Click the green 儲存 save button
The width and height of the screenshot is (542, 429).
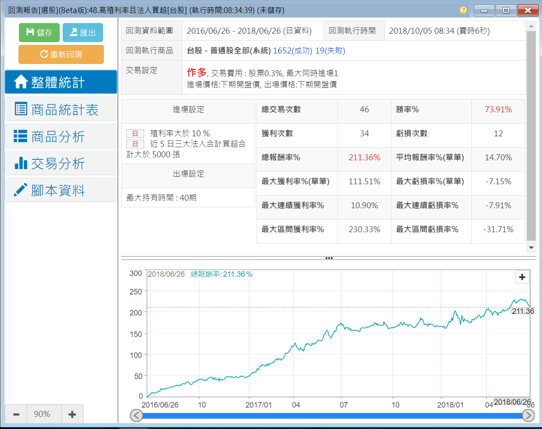point(39,33)
